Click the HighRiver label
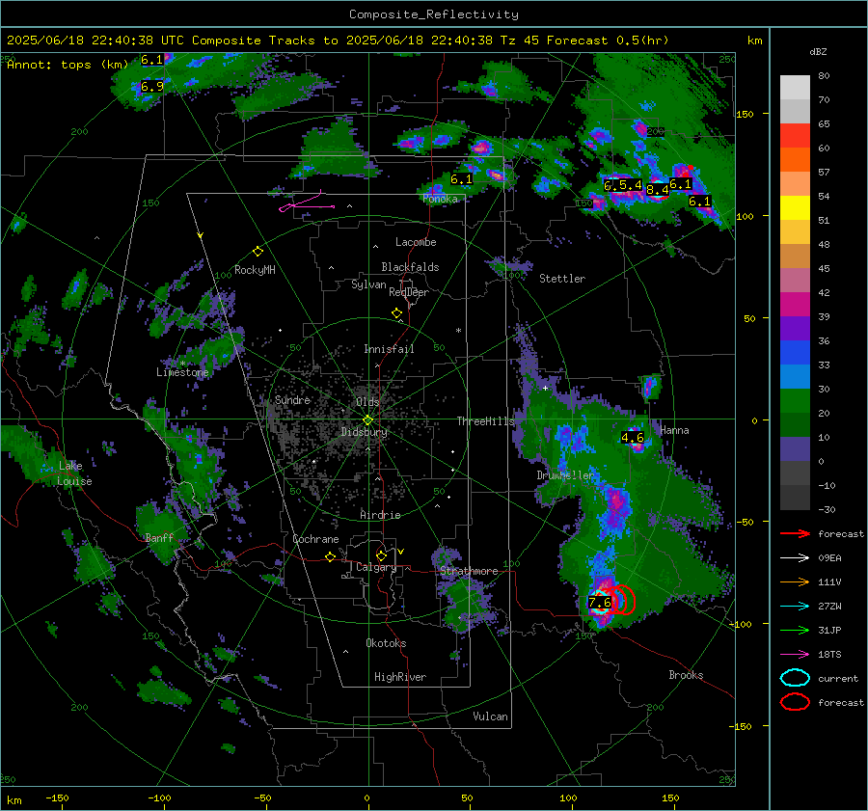 pyautogui.click(x=400, y=677)
